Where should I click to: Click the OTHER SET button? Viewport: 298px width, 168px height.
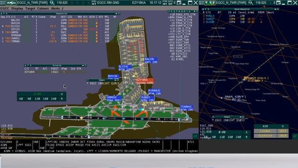tap(165, 3)
